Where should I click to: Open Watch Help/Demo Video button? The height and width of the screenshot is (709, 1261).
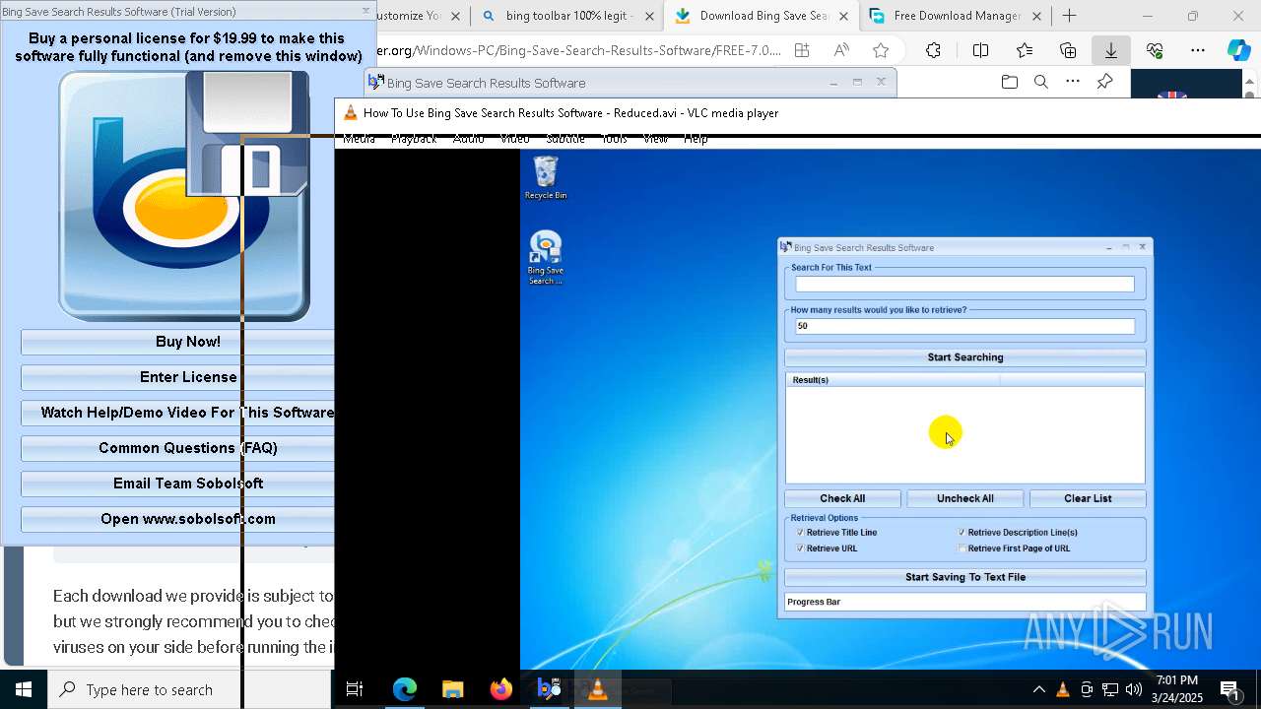click(177, 413)
